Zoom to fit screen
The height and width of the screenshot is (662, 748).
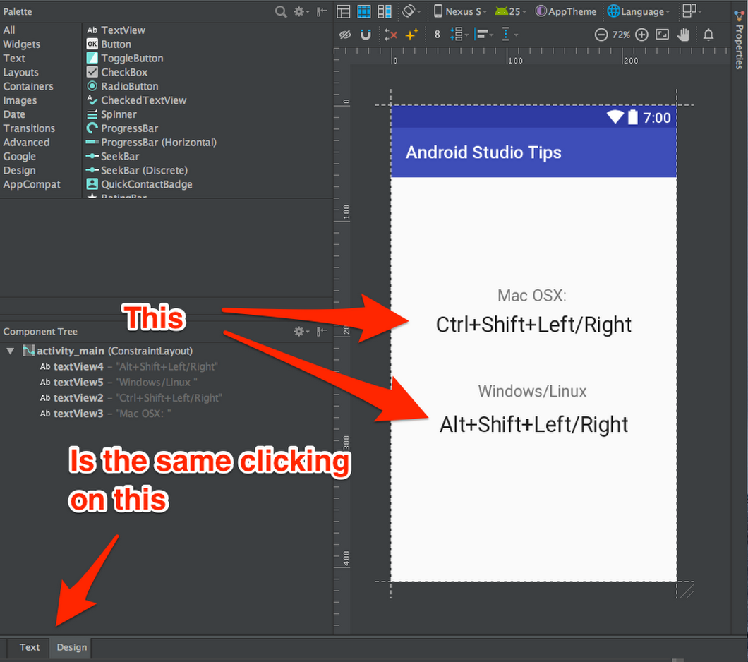point(662,35)
